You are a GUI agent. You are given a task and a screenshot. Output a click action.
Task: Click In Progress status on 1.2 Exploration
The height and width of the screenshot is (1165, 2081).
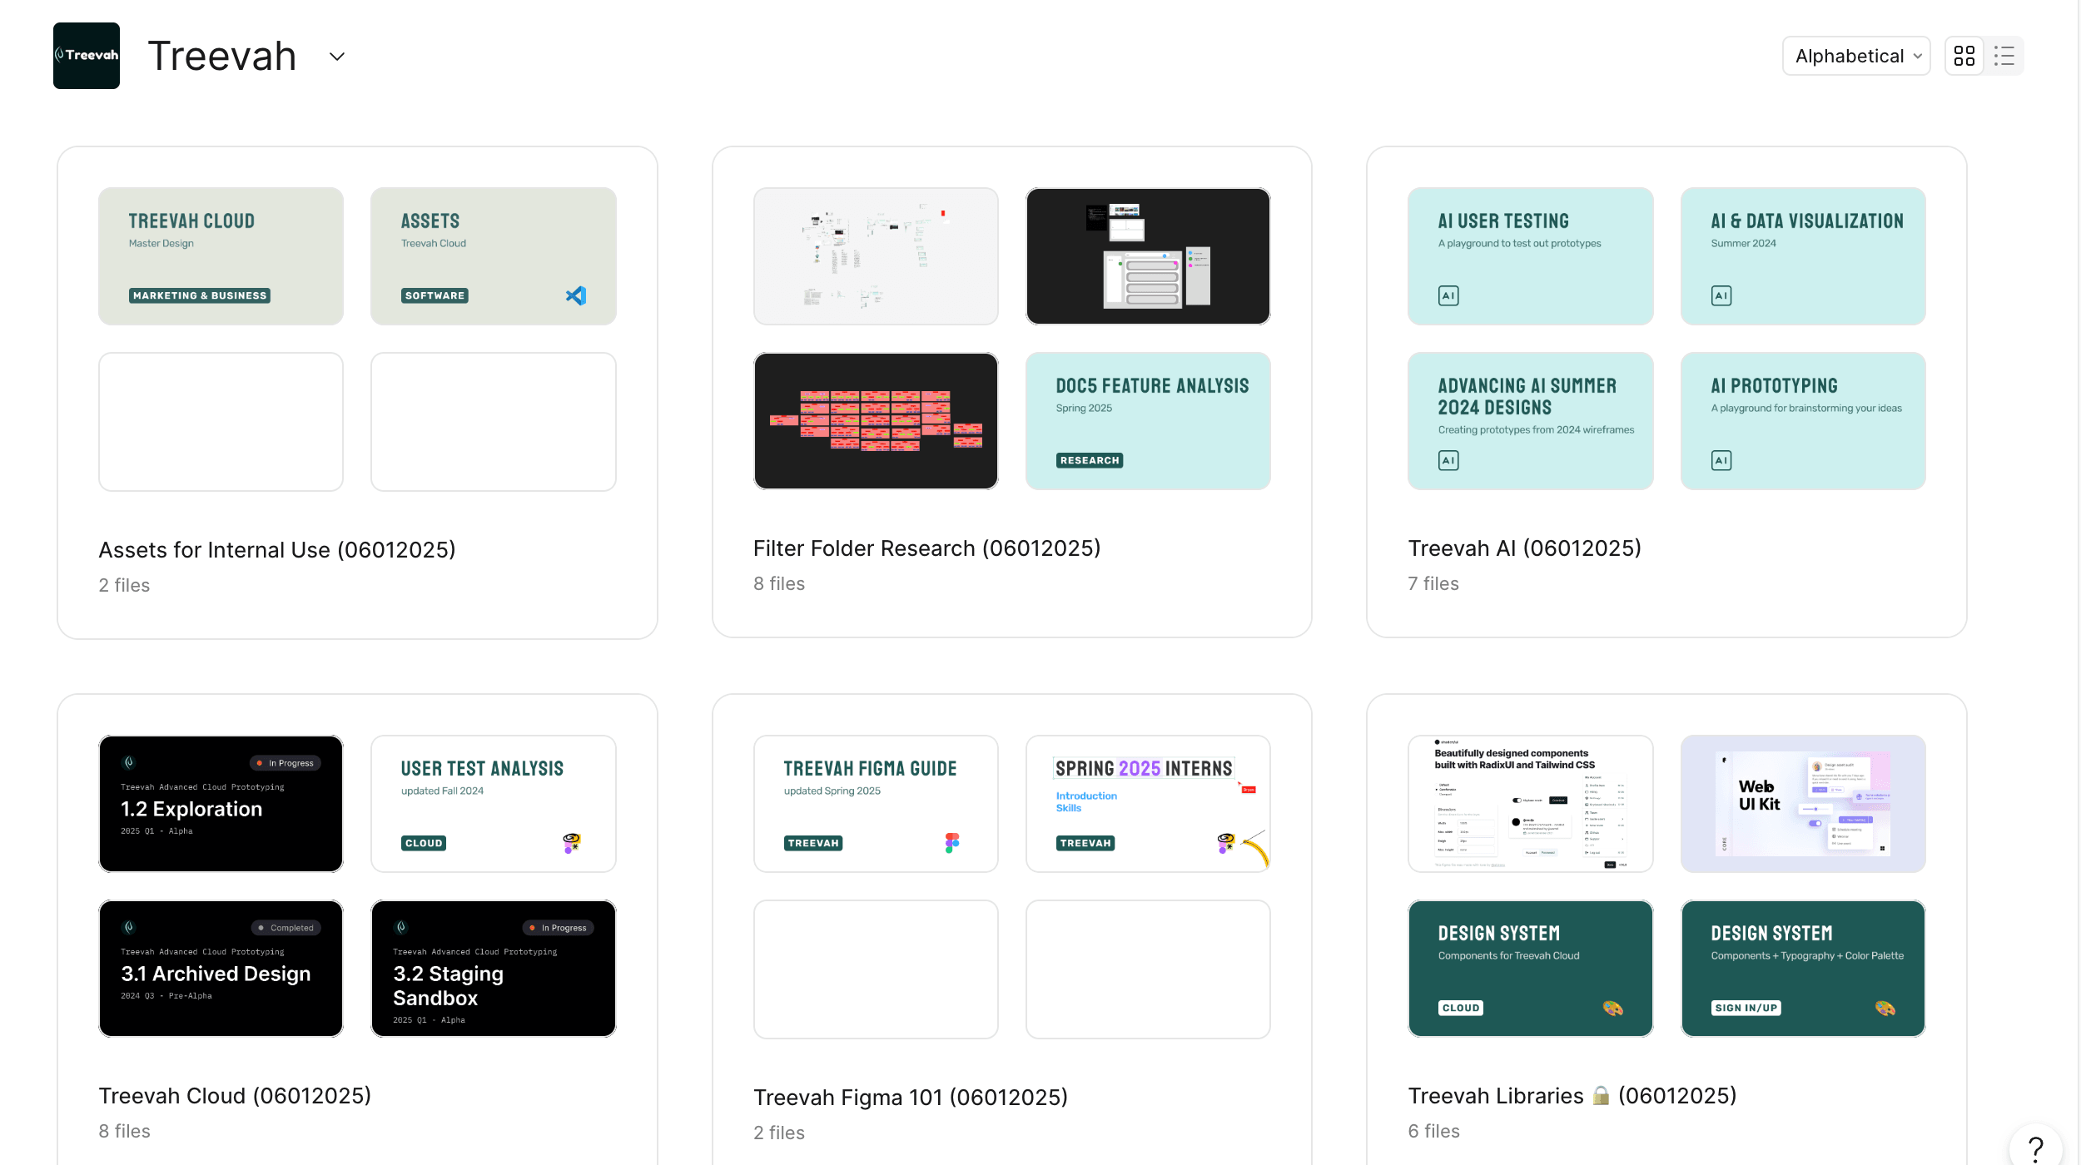pyautogui.click(x=286, y=763)
